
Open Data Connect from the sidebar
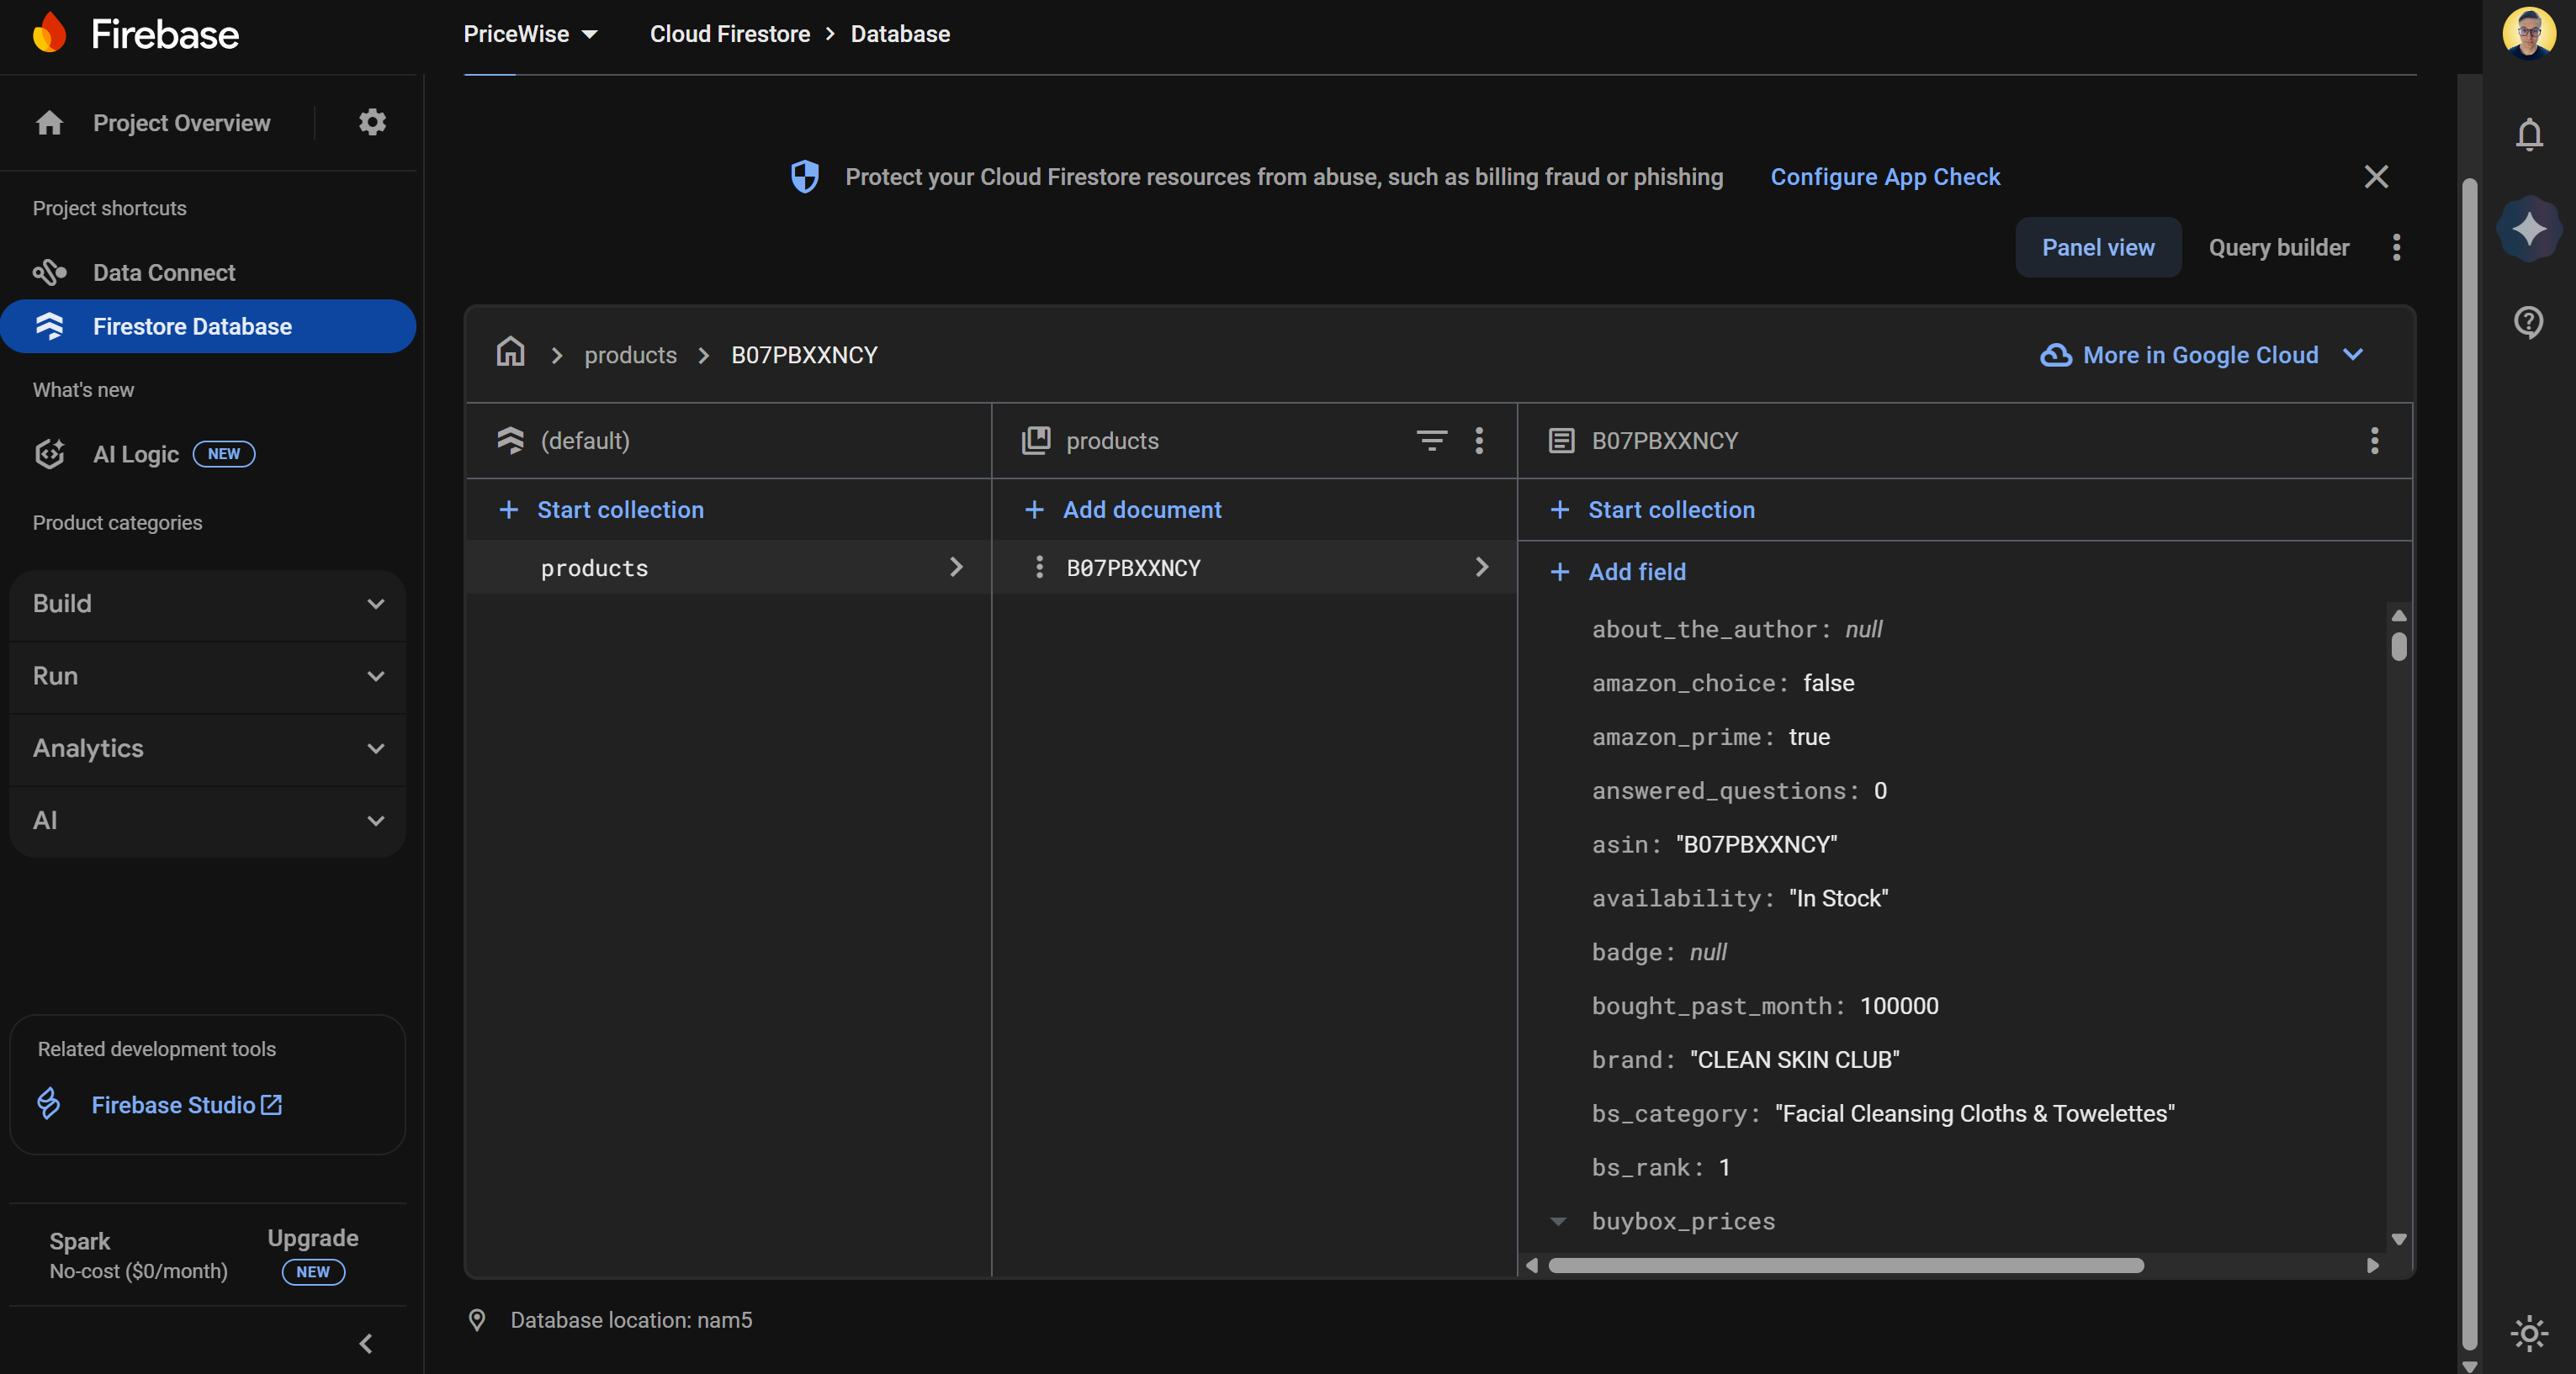click(x=164, y=272)
